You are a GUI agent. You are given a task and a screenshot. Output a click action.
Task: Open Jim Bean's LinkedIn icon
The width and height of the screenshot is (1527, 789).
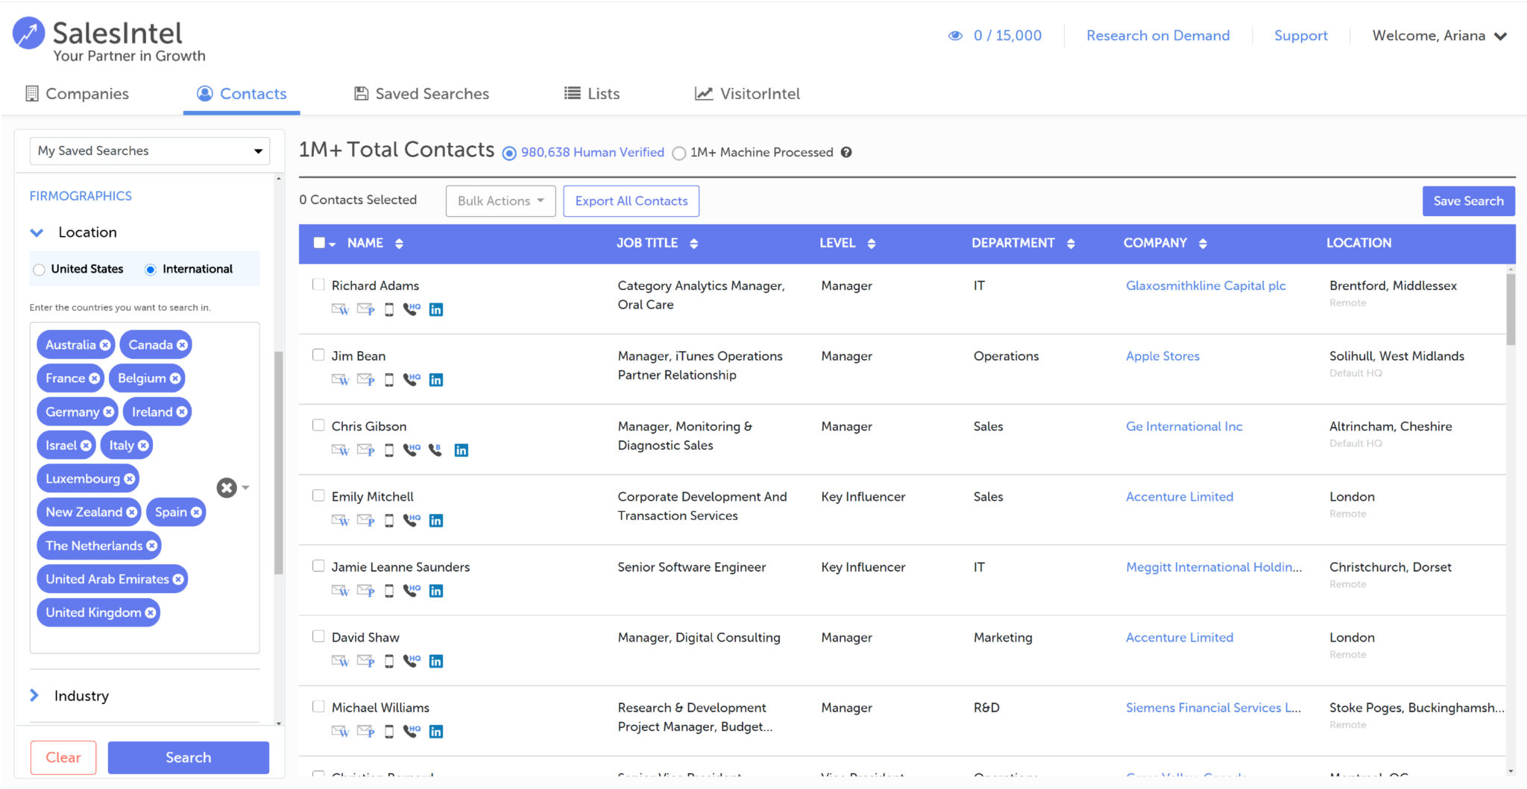tap(436, 380)
